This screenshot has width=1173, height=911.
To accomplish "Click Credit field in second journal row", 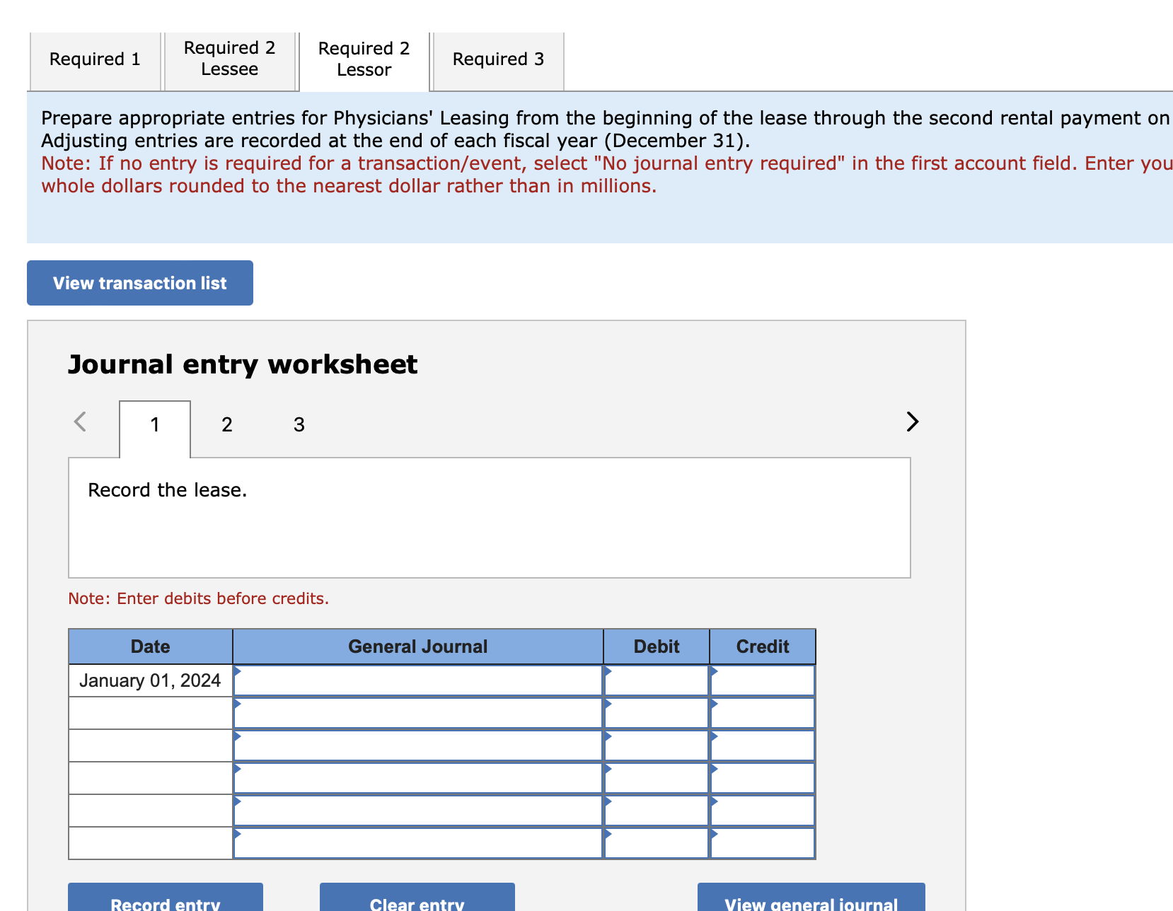I will tap(763, 714).
